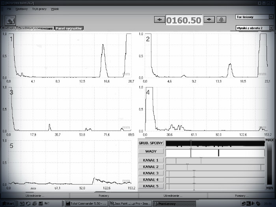Toggle the KANAŁ 5 channel button
This screenshot has height=207, width=276.
click(x=151, y=186)
